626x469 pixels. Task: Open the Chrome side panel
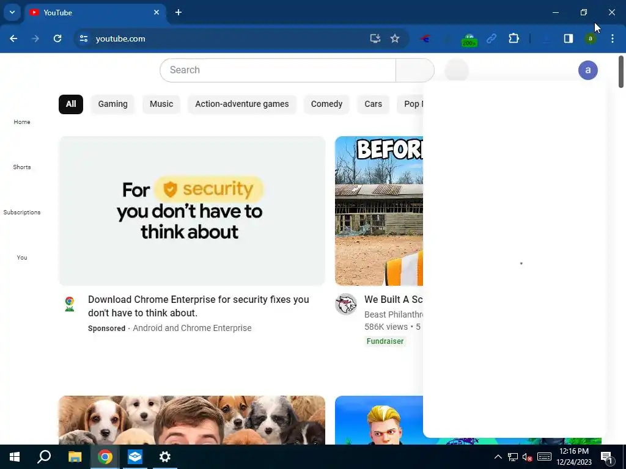tap(569, 38)
